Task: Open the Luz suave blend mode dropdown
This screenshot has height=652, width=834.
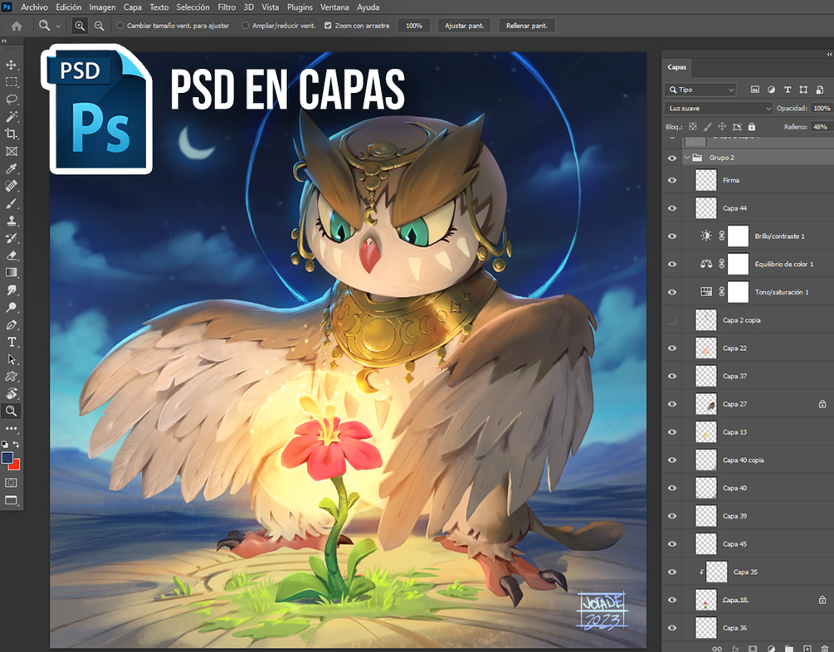Action: click(x=719, y=109)
